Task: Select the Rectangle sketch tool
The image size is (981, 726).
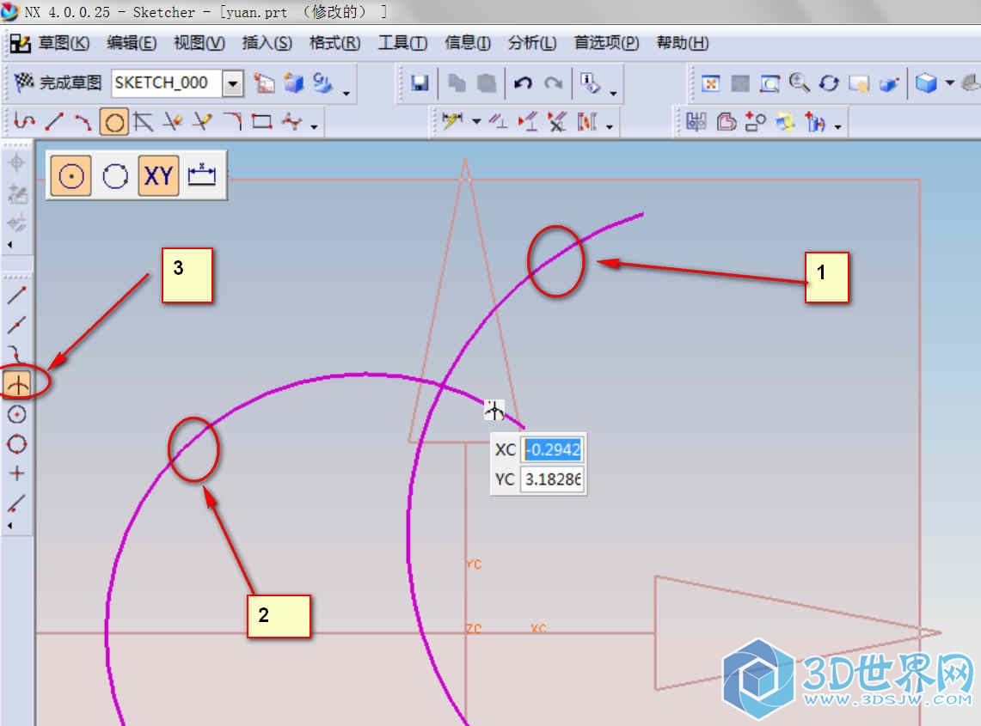Action: (x=262, y=122)
